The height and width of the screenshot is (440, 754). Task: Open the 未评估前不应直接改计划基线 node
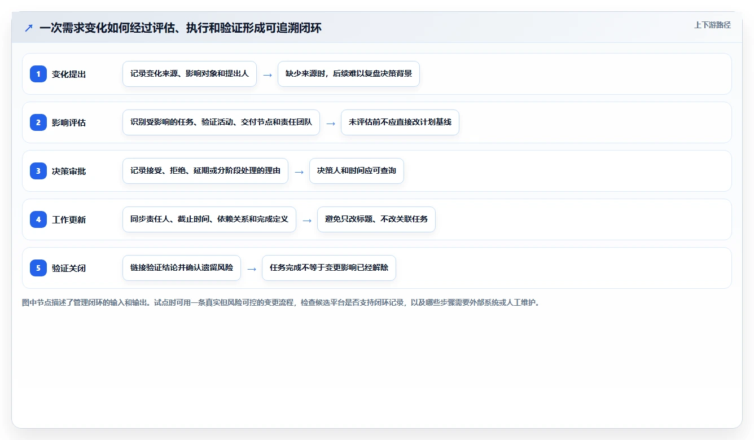tap(400, 122)
